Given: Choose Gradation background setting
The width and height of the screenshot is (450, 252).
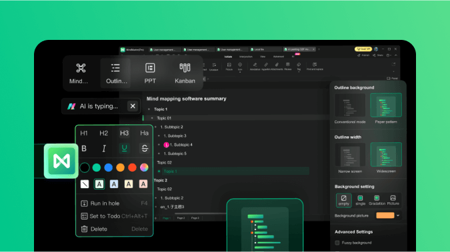Looking at the screenshot, I should click(x=377, y=200).
